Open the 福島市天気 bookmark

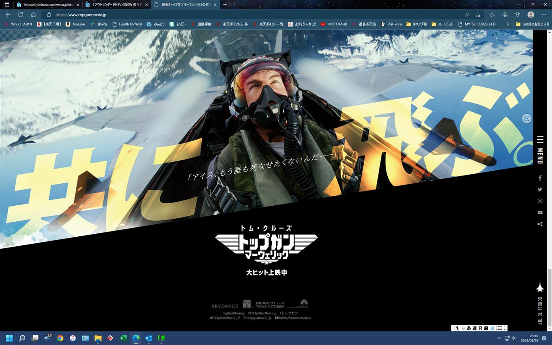click(x=364, y=24)
